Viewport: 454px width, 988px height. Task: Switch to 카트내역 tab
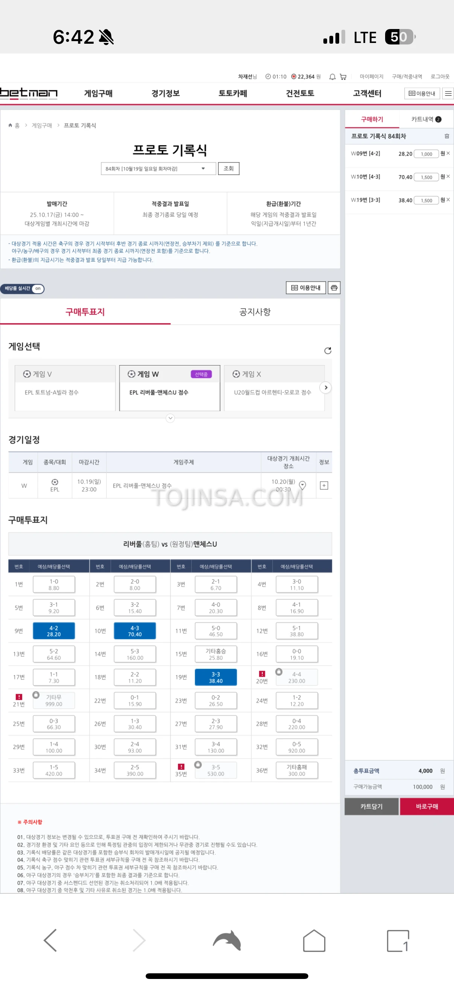click(x=427, y=119)
